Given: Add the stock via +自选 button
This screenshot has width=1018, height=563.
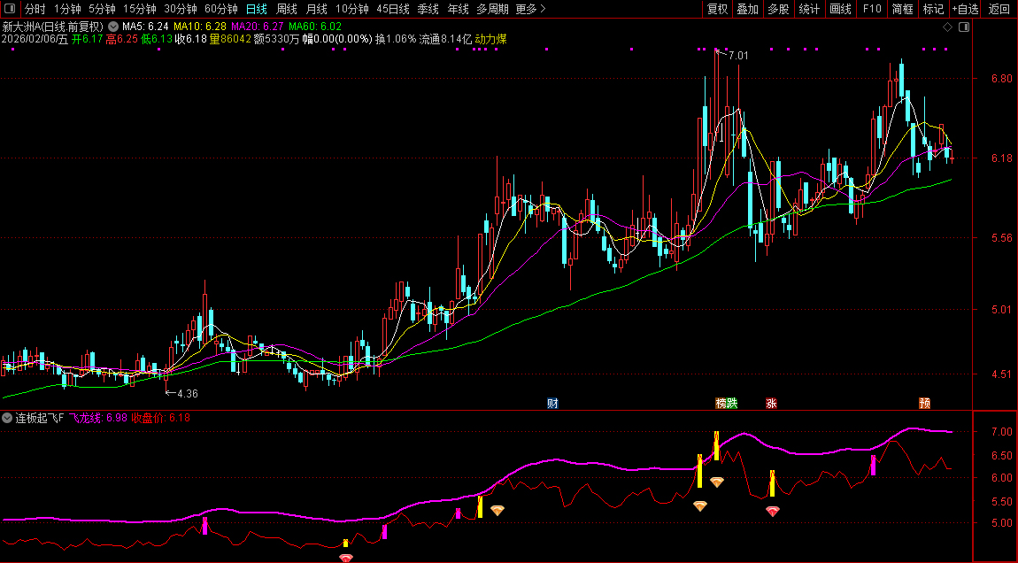Looking at the screenshot, I should tap(965, 9).
